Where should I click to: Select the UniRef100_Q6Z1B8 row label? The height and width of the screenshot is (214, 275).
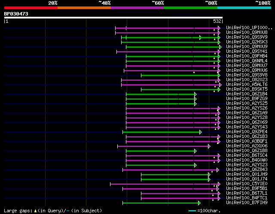coord(247,151)
